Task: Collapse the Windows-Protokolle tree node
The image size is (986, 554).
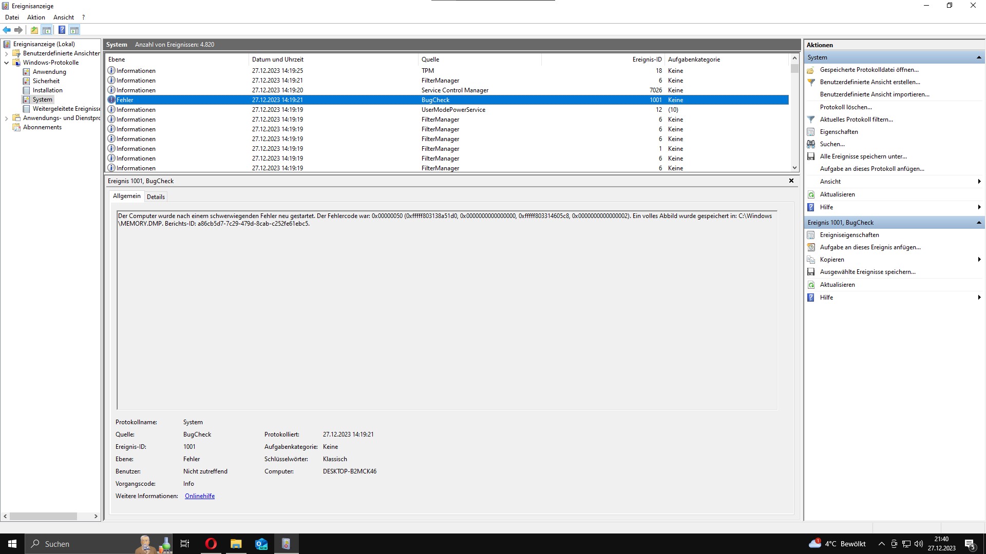Action: coord(7,63)
